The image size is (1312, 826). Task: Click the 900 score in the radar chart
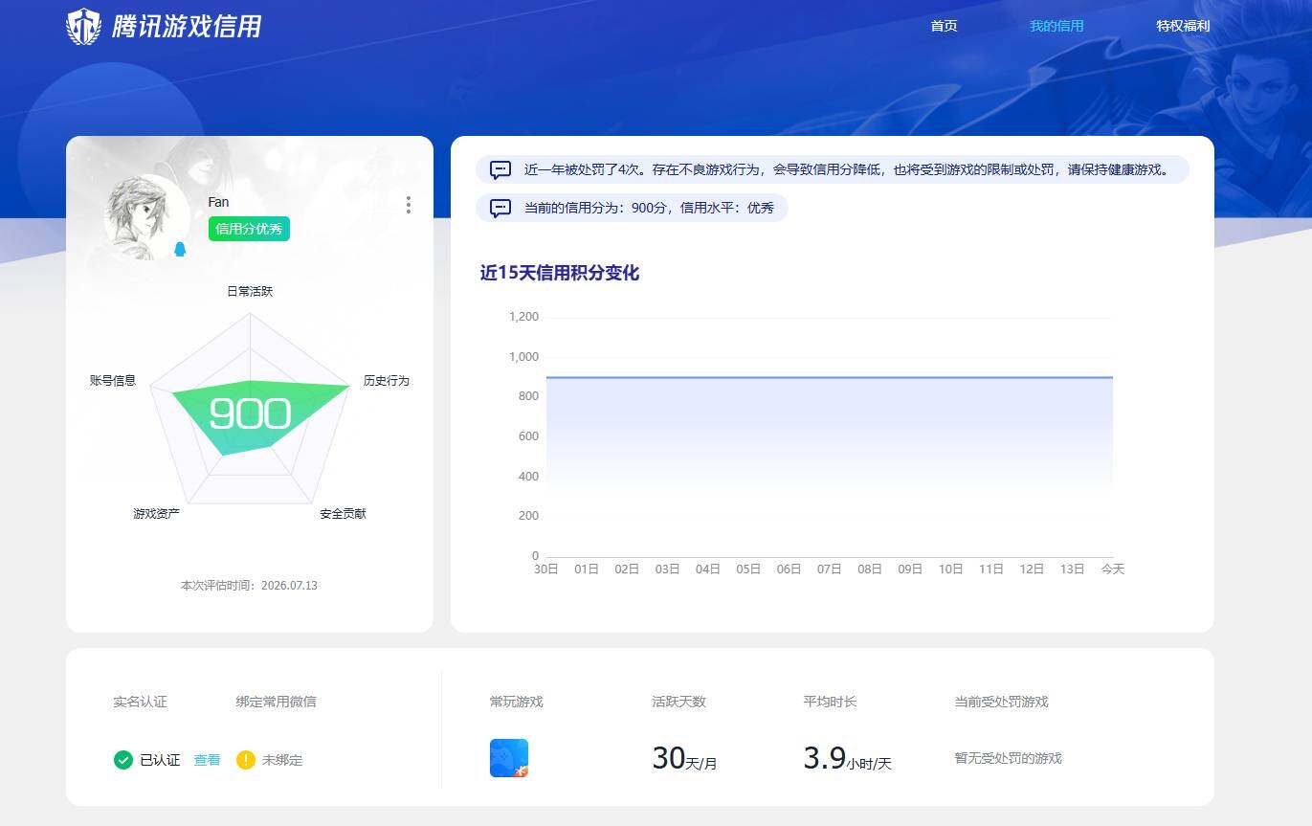coord(250,413)
